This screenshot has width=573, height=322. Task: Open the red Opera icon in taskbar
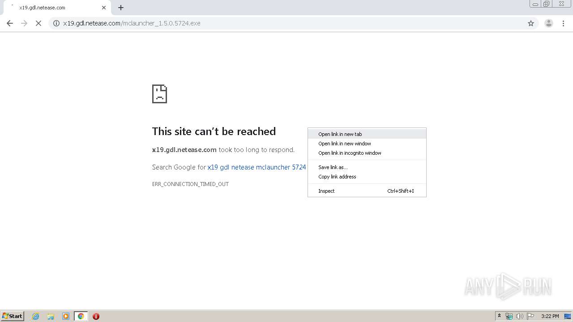click(96, 316)
